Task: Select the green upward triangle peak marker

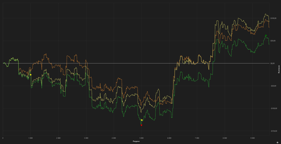Action: tap(266, 35)
